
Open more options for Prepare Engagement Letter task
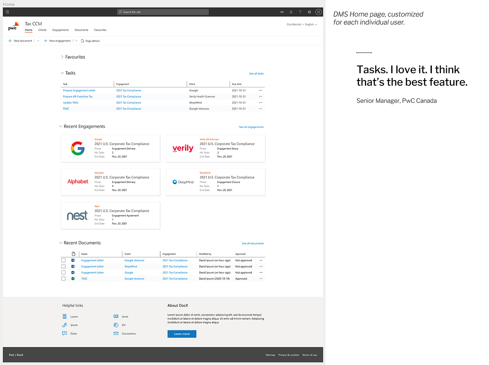[x=261, y=90]
